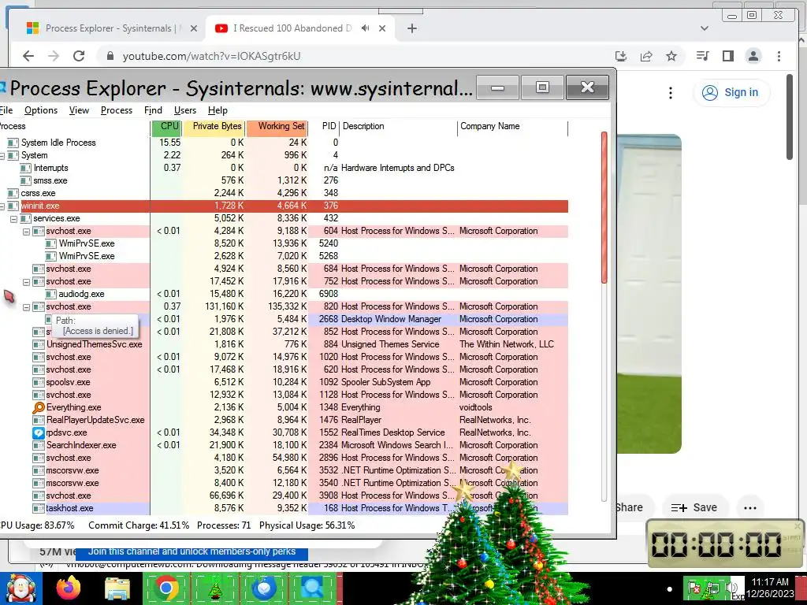This screenshot has height=605, width=807.
Task: Click the smss.exe process icon
Action: pos(26,180)
